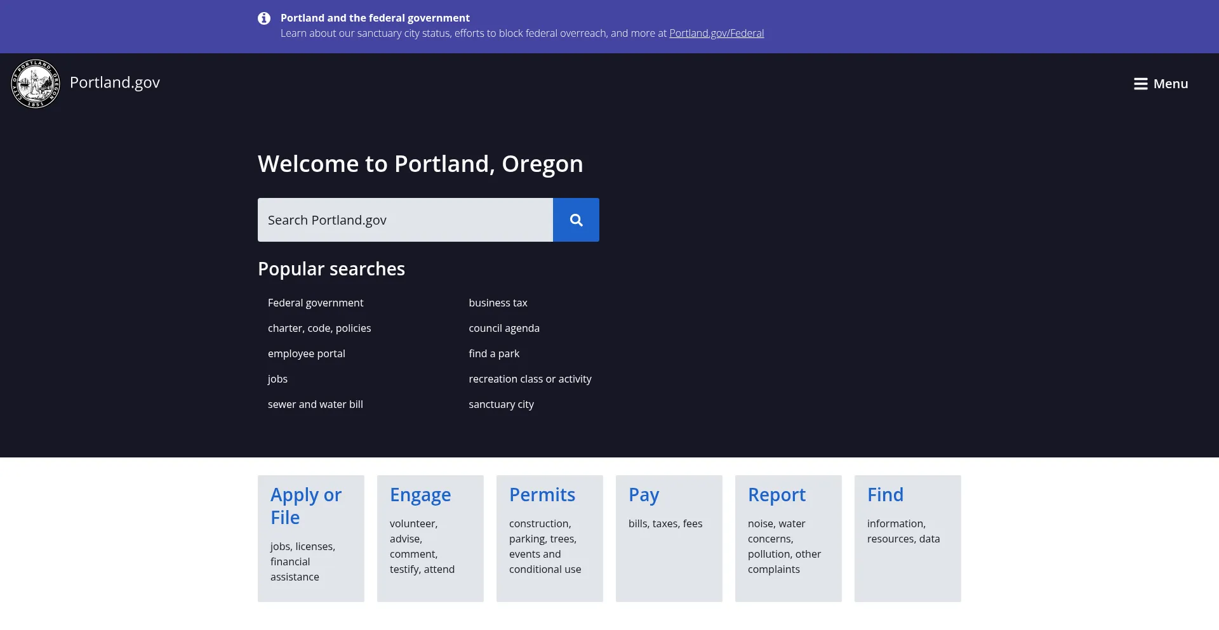
Task: Select the business tax popular search
Action: pyautogui.click(x=498, y=303)
